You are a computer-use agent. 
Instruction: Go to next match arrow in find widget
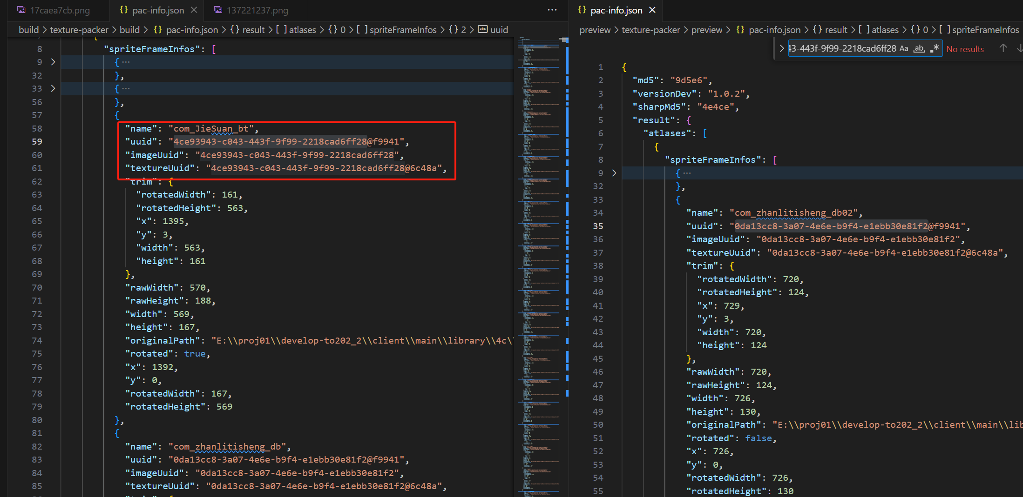(1019, 48)
